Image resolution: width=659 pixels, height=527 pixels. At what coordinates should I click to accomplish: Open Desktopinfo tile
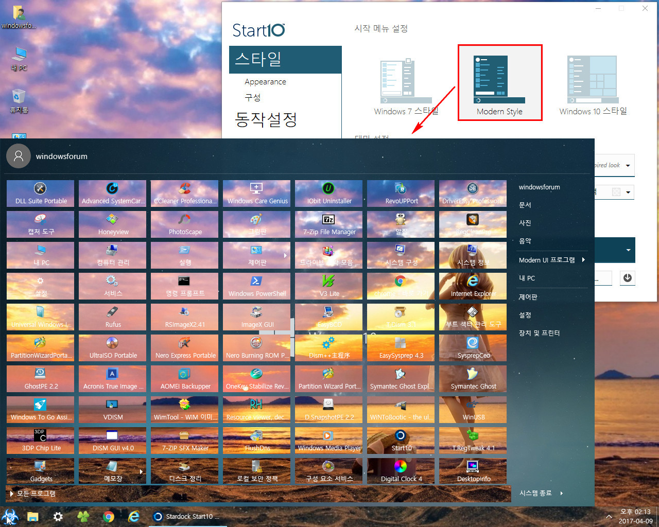(473, 471)
